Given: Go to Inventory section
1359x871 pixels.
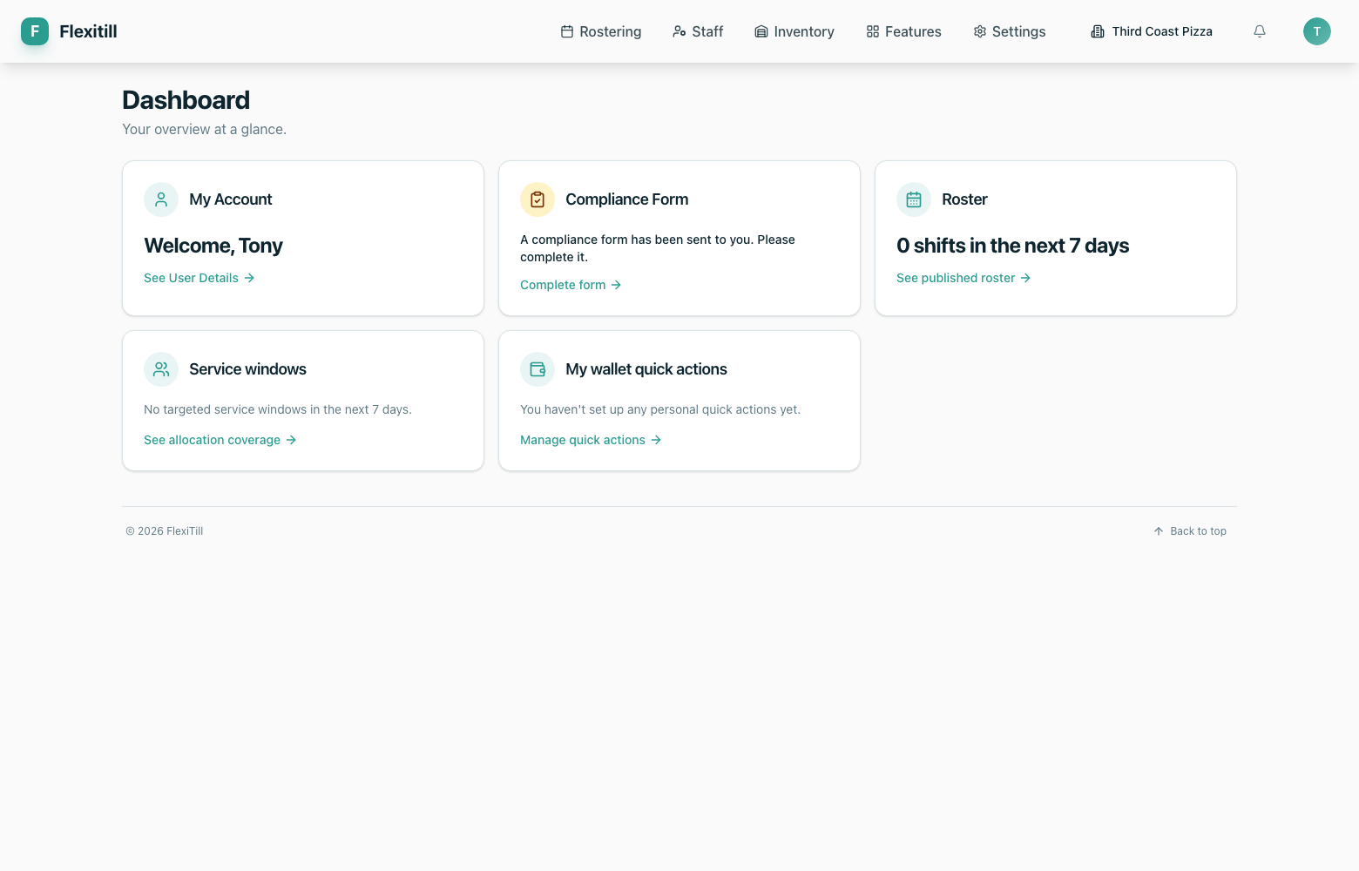Looking at the screenshot, I should pos(794,31).
